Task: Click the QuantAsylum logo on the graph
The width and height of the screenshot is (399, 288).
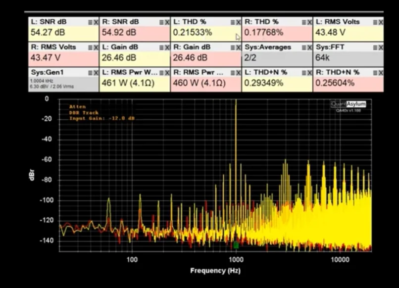Action: (x=348, y=104)
